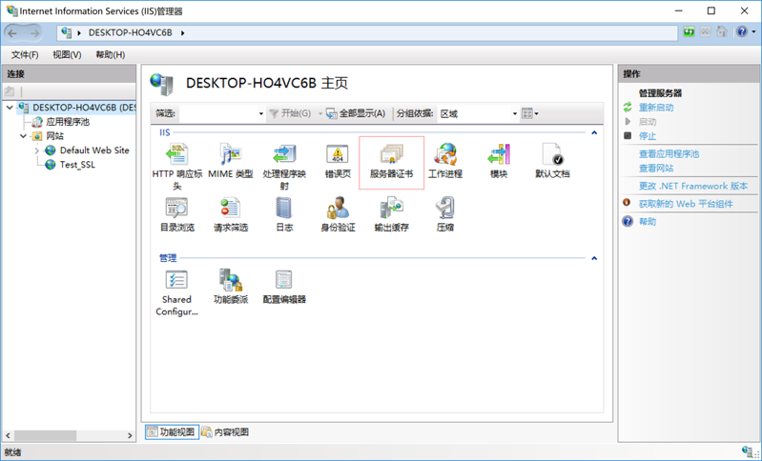Open the 视图(V) menu
The width and height of the screenshot is (762, 461).
pos(67,55)
